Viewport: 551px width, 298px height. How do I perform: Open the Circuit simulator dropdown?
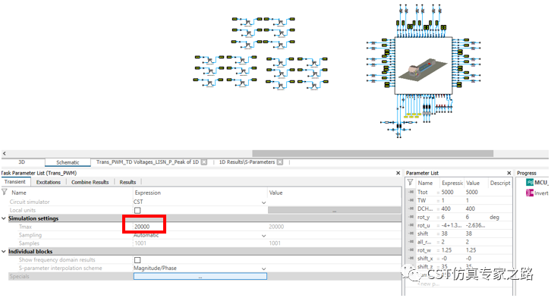tap(263, 202)
